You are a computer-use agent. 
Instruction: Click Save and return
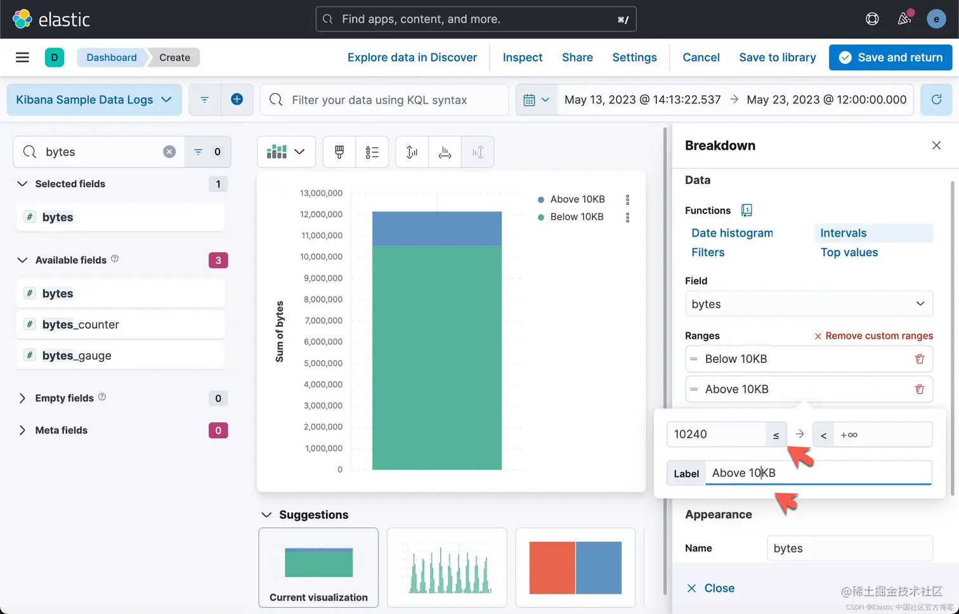(x=891, y=58)
